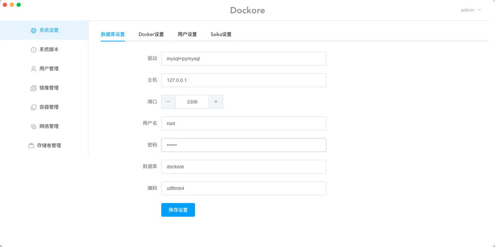Click the Dockore title text
This screenshot has height=247, width=495.
247,11
